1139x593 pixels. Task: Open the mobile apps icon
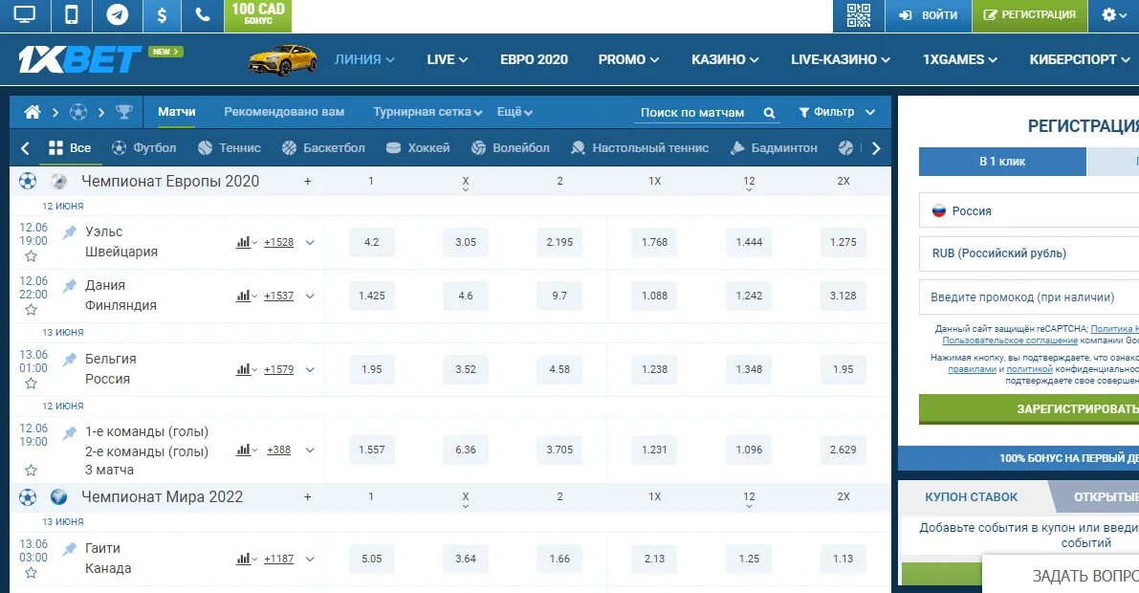(x=71, y=15)
